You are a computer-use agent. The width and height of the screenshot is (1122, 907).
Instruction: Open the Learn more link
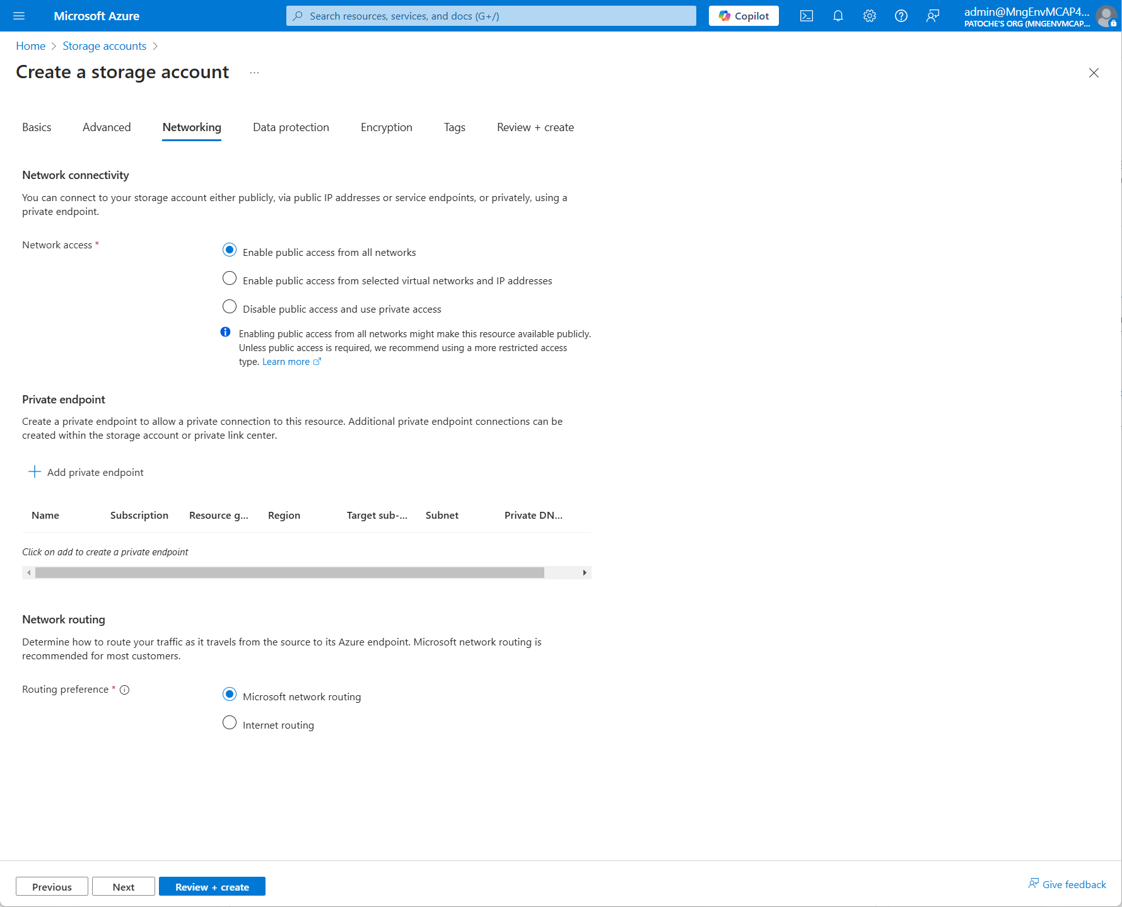tap(286, 362)
